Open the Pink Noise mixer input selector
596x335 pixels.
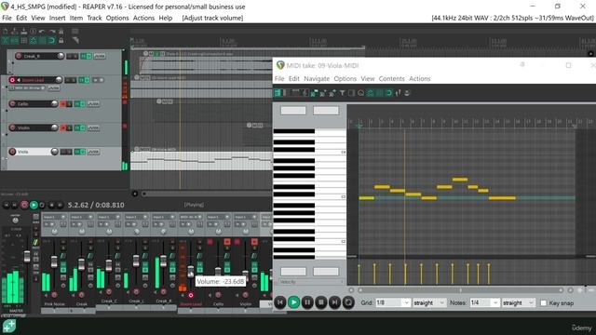54,217
